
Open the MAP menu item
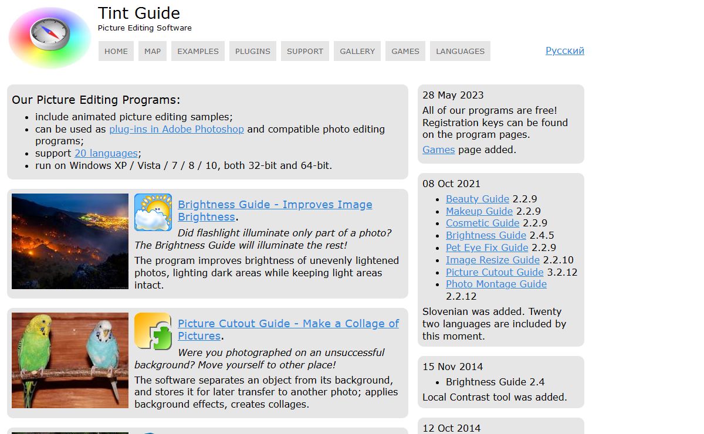(153, 51)
